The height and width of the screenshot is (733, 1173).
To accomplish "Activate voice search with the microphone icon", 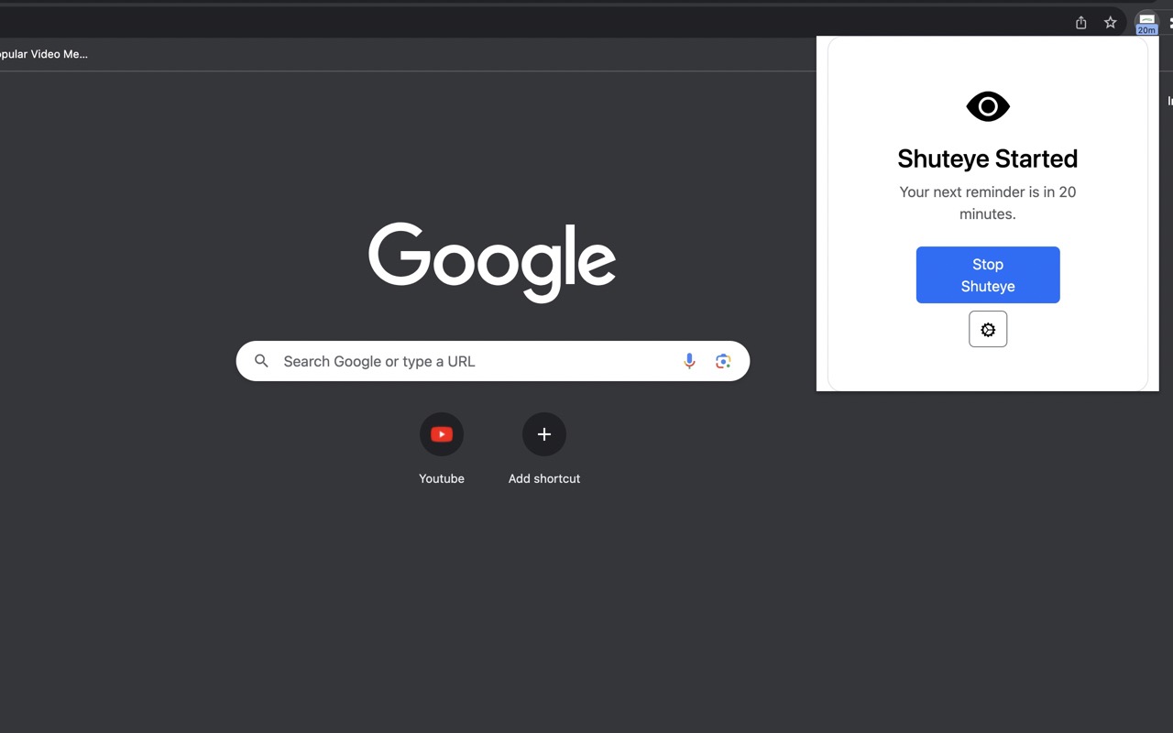I will point(689,360).
